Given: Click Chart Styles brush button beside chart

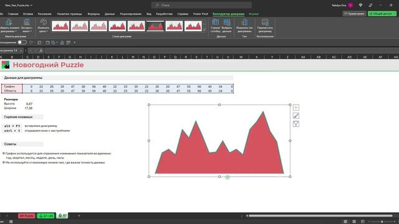Looking at the screenshot, I should [x=296, y=116].
